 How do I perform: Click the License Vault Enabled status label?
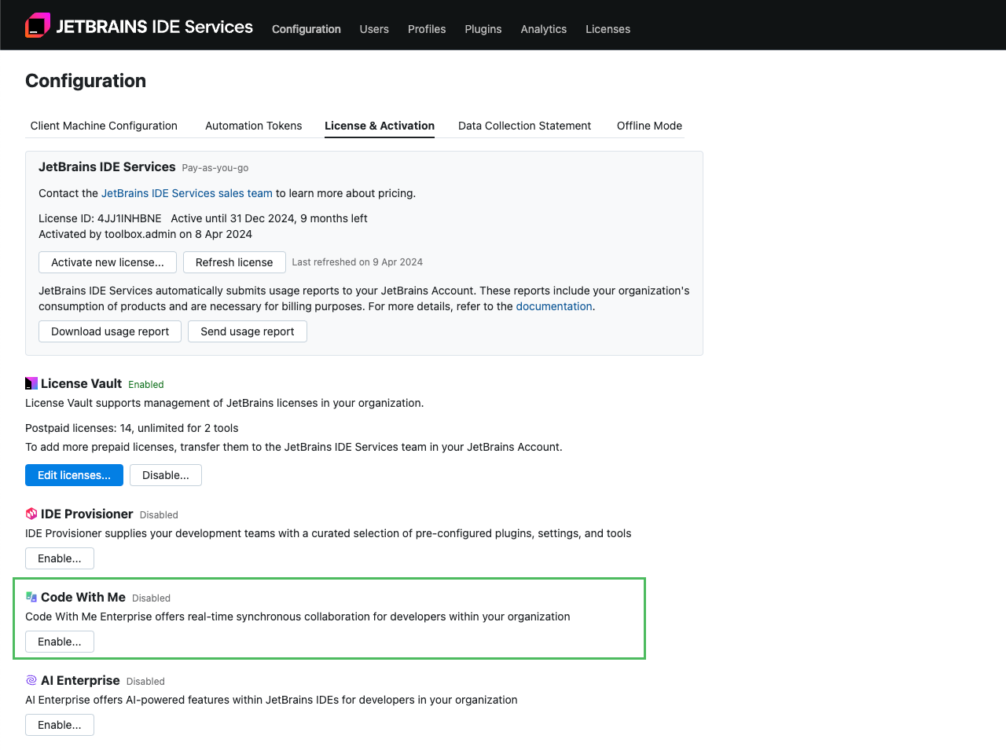click(146, 385)
